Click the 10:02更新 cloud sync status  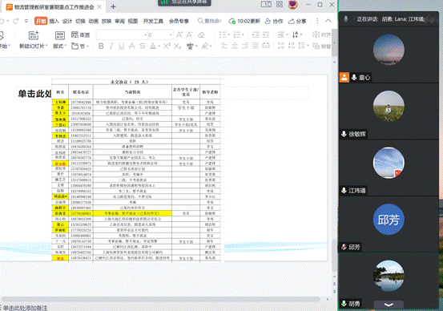(244, 21)
